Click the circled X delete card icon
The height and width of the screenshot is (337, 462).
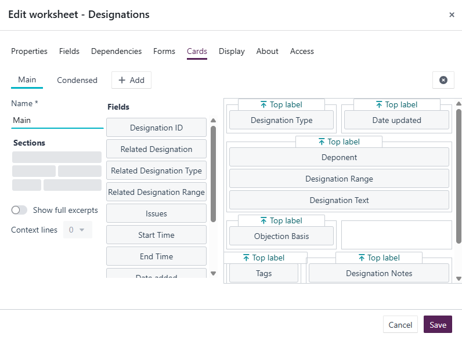coord(443,80)
